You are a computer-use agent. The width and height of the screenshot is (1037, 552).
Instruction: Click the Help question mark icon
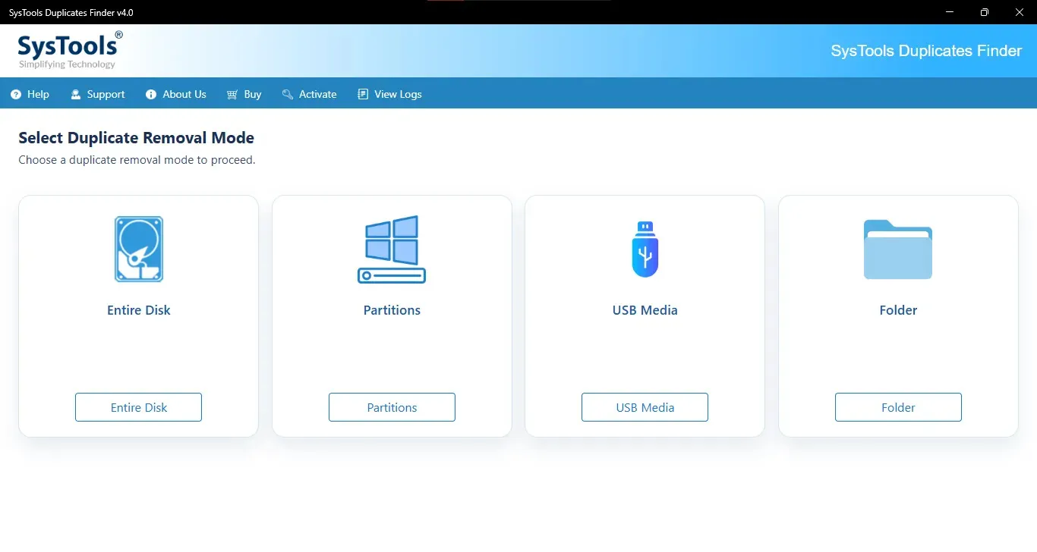tap(16, 95)
